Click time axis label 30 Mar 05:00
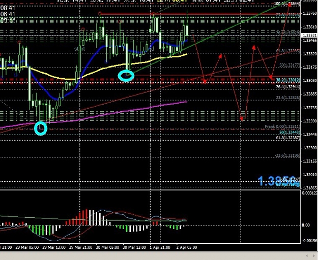The height and width of the screenshot is (260, 318). pos(107,247)
